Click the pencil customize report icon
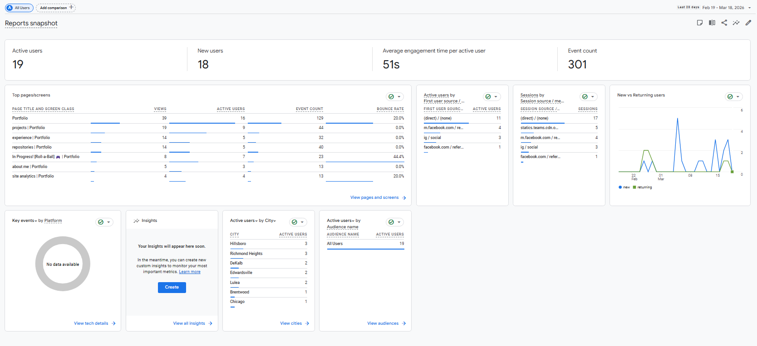The image size is (757, 346). [748, 23]
